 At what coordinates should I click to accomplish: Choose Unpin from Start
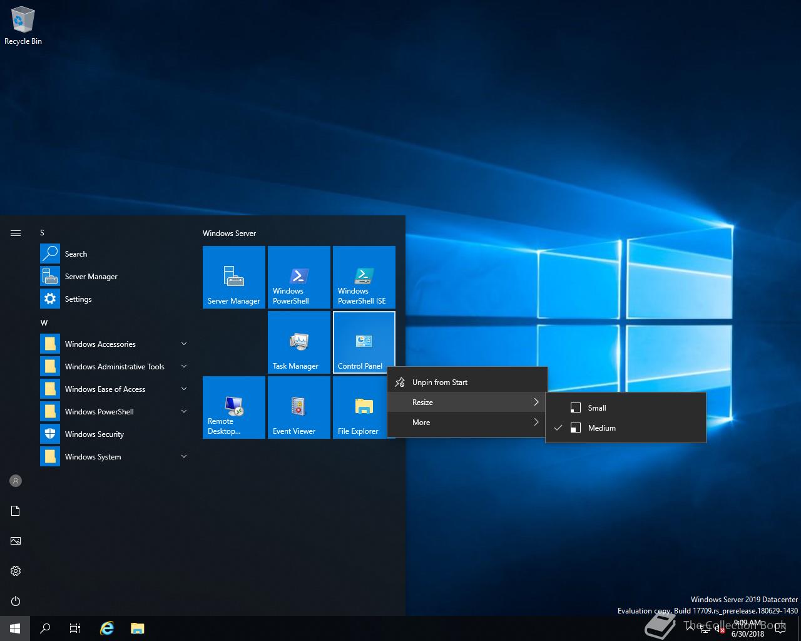(467, 382)
